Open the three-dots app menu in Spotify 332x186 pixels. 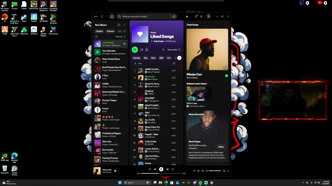pos(96,17)
